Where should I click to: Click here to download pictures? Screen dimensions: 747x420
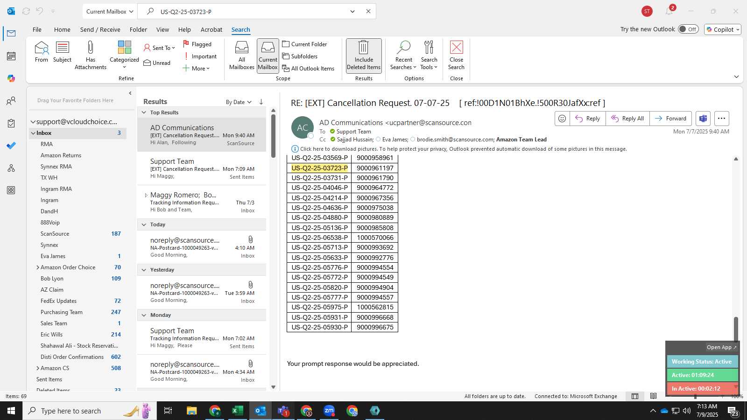coord(463,149)
